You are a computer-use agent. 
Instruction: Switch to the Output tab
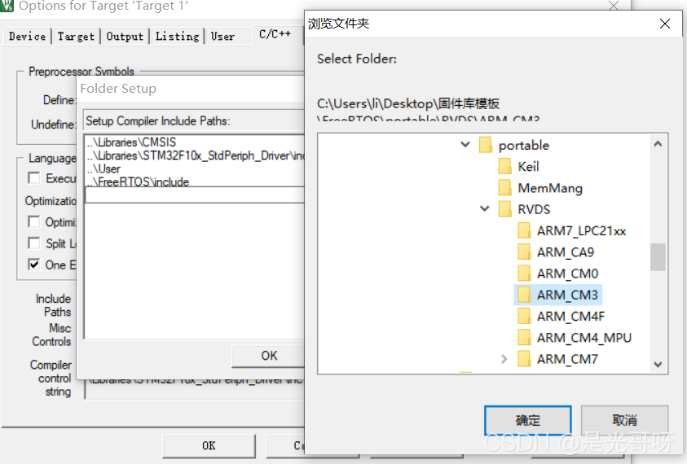(125, 37)
